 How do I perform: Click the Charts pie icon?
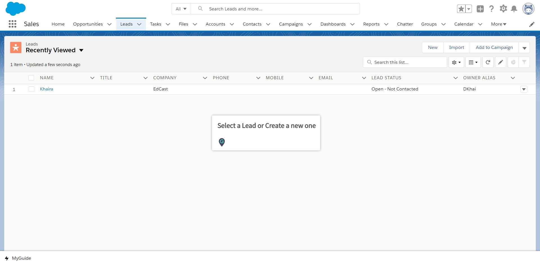pyautogui.click(x=513, y=62)
